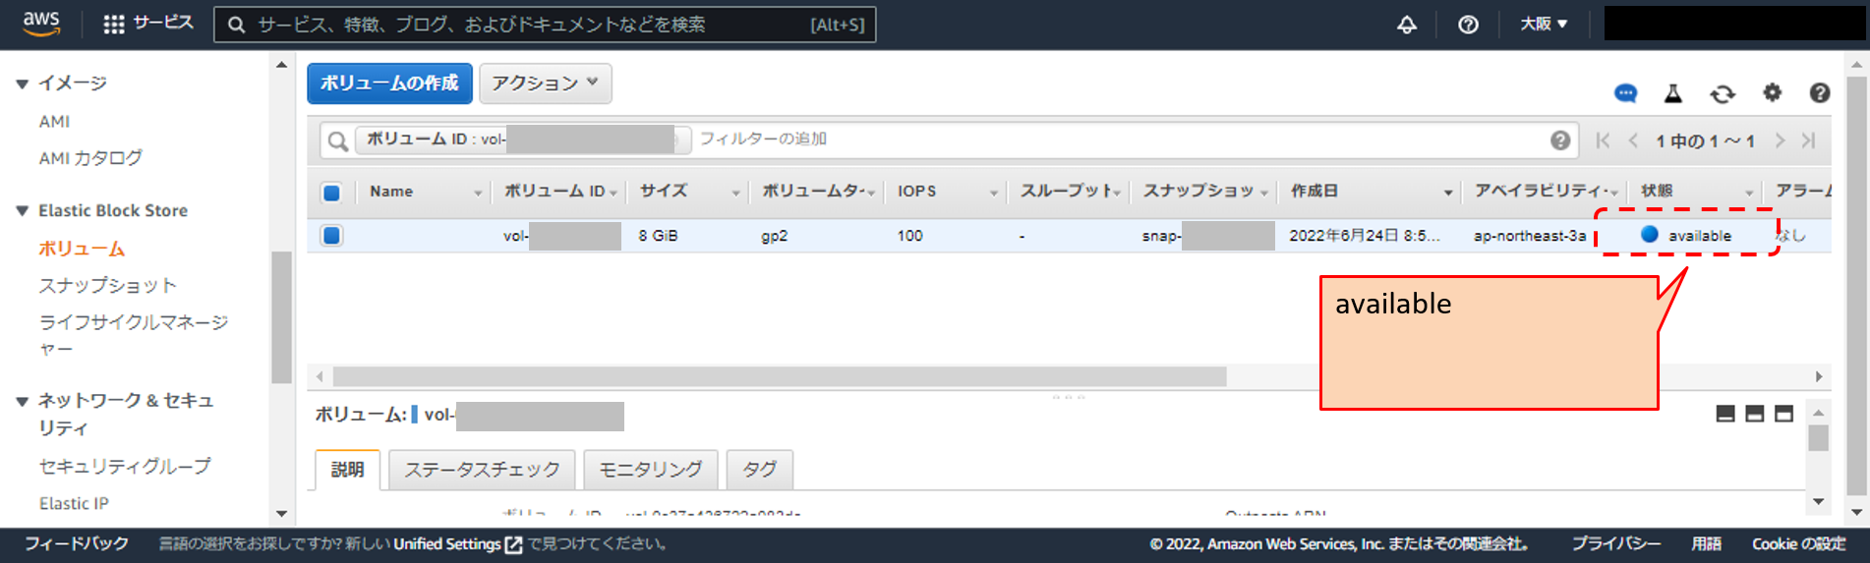Collapse the Elastic Block Store section
This screenshot has height=563, width=1870.
click(x=22, y=211)
